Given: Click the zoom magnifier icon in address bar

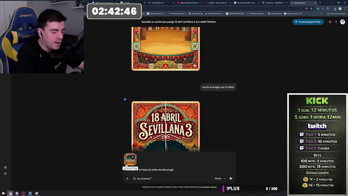Looking at the screenshot, I should (307, 8).
